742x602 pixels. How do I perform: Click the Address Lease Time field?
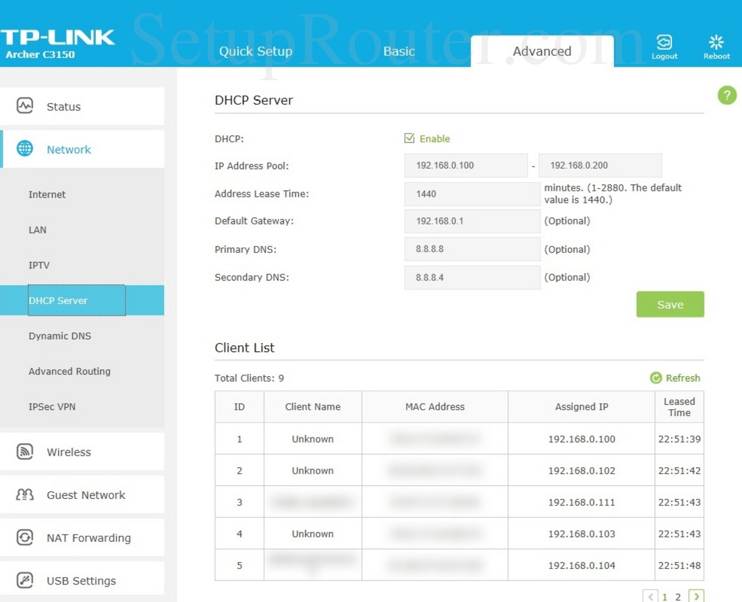[x=472, y=194]
